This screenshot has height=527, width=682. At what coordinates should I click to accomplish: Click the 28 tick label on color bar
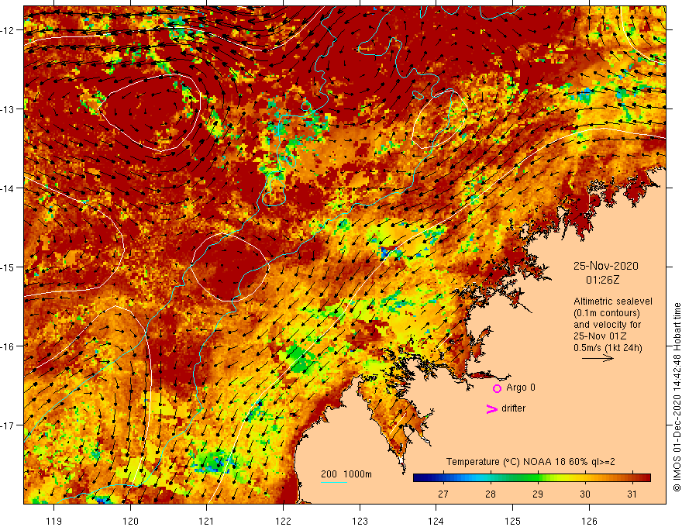click(491, 494)
